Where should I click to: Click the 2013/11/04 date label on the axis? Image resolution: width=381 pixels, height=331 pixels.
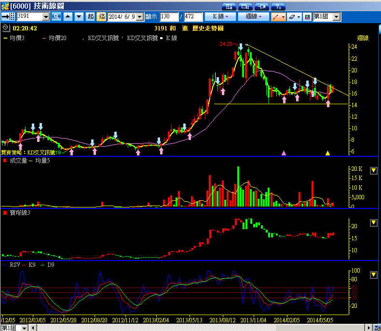(253, 320)
